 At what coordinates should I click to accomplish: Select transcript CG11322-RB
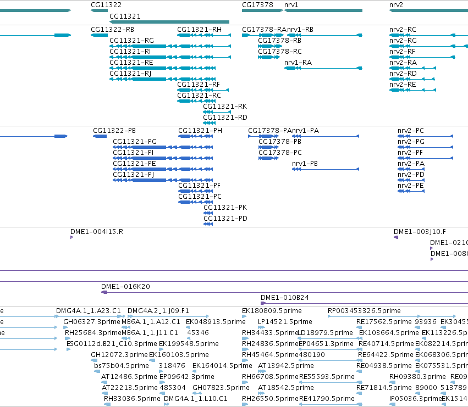(x=100, y=35)
